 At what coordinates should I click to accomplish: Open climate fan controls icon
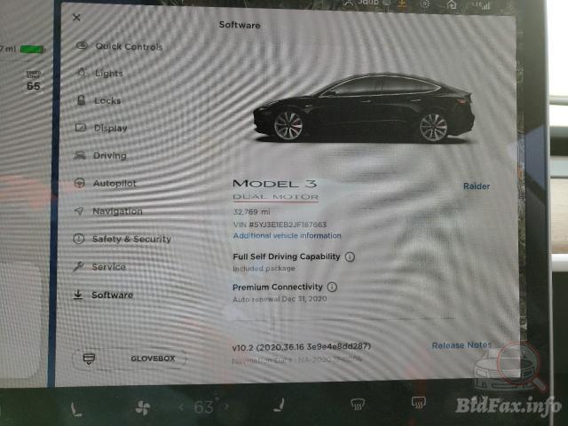[142, 408]
